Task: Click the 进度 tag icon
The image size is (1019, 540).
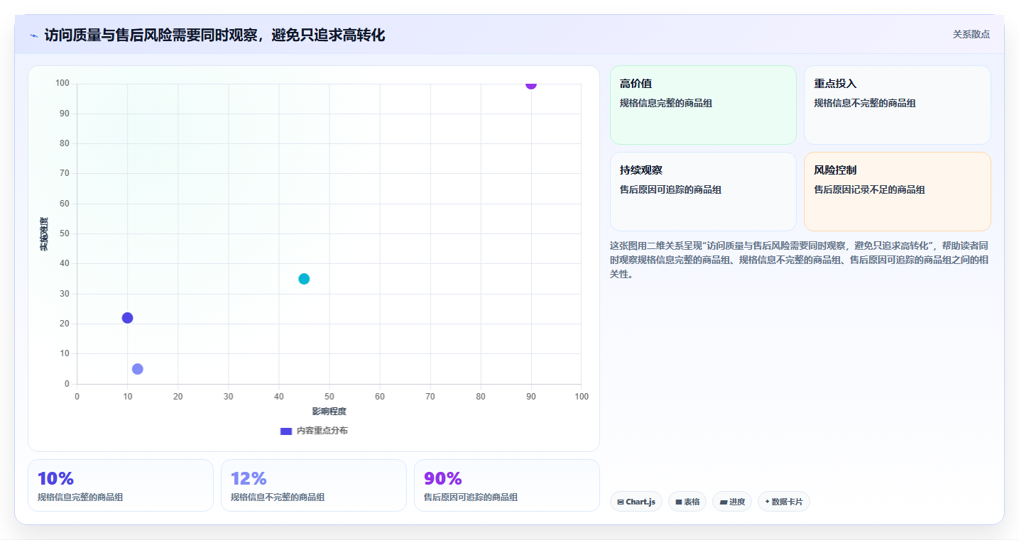Action: pos(724,502)
